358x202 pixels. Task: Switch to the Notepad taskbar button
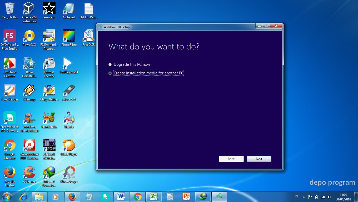88,197
